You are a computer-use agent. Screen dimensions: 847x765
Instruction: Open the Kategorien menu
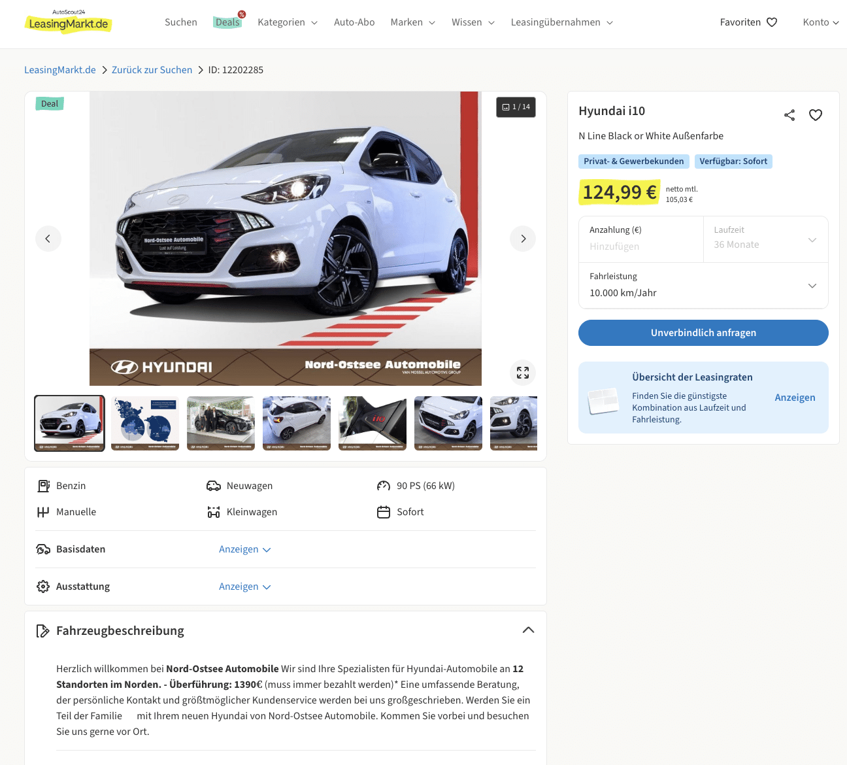(x=288, y=22)
